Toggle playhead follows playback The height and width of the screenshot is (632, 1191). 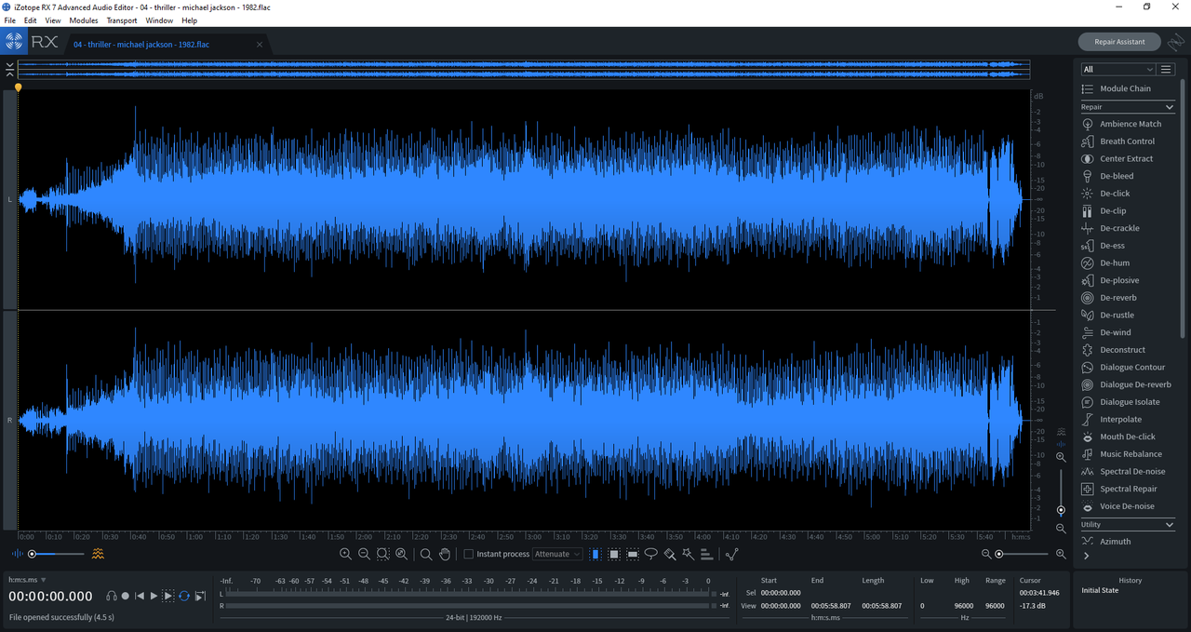tap(200, 596)
